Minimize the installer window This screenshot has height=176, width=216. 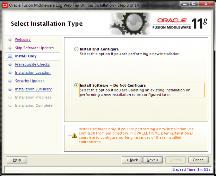(185, 4)
